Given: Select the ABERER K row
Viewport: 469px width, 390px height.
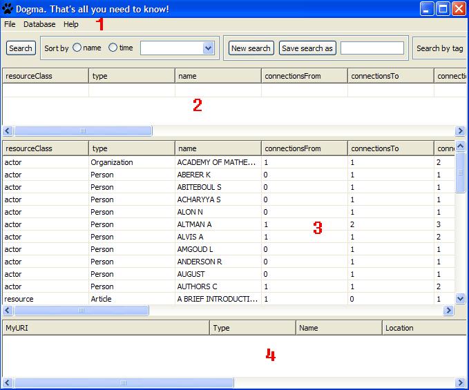Looking at the screenshot, I should click(229, 175).
